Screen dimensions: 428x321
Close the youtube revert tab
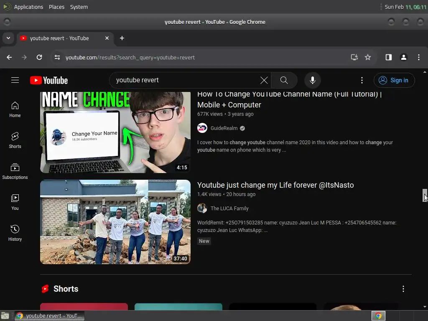tap(107, 38)
